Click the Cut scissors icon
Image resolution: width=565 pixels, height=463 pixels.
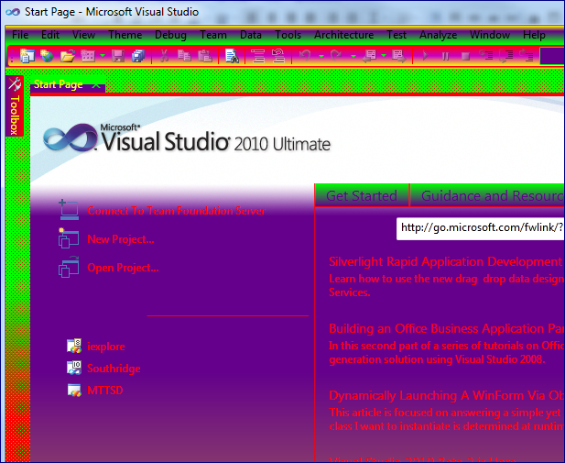tap(164, 56)
